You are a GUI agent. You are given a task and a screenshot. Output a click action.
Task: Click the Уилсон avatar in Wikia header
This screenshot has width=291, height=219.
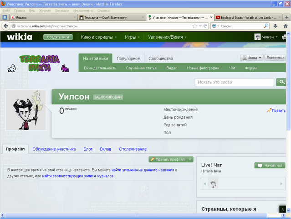(x=257, y=37)
